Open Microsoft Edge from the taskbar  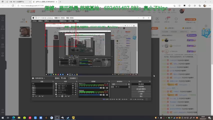point(14,118)
